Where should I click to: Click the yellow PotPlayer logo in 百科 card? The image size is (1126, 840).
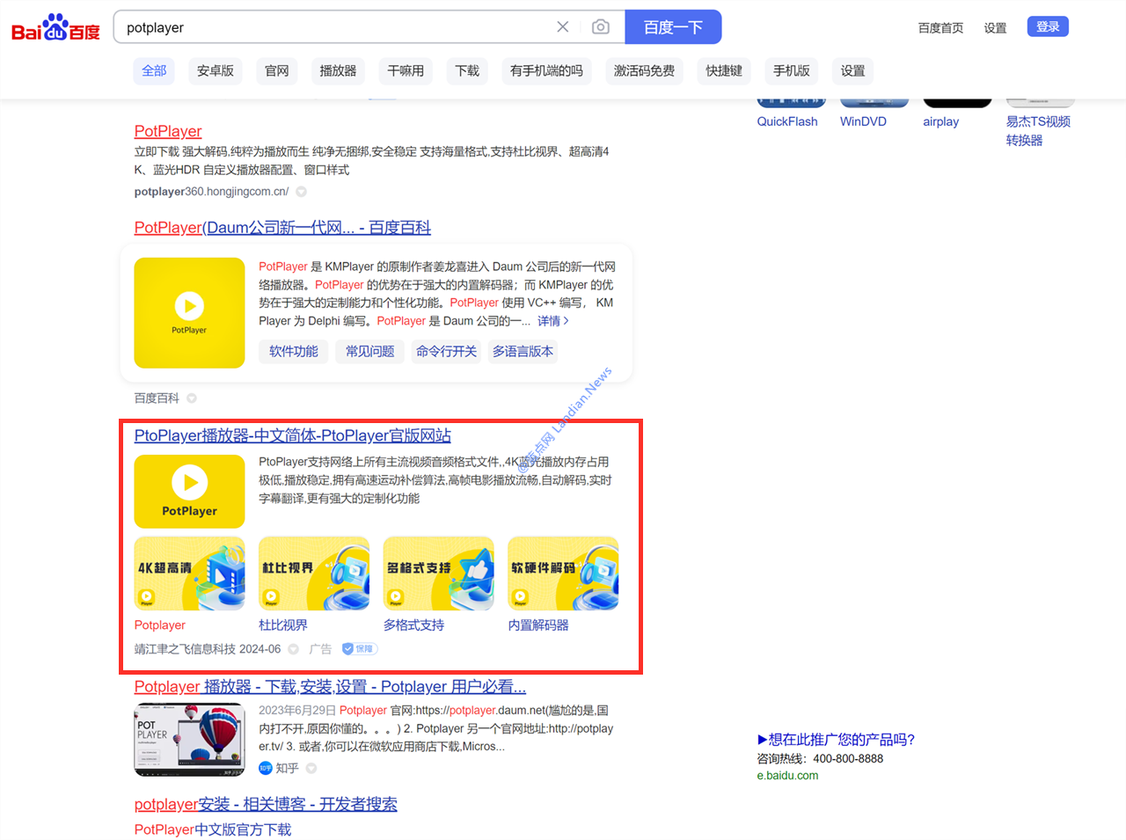(x=189, y=313)
